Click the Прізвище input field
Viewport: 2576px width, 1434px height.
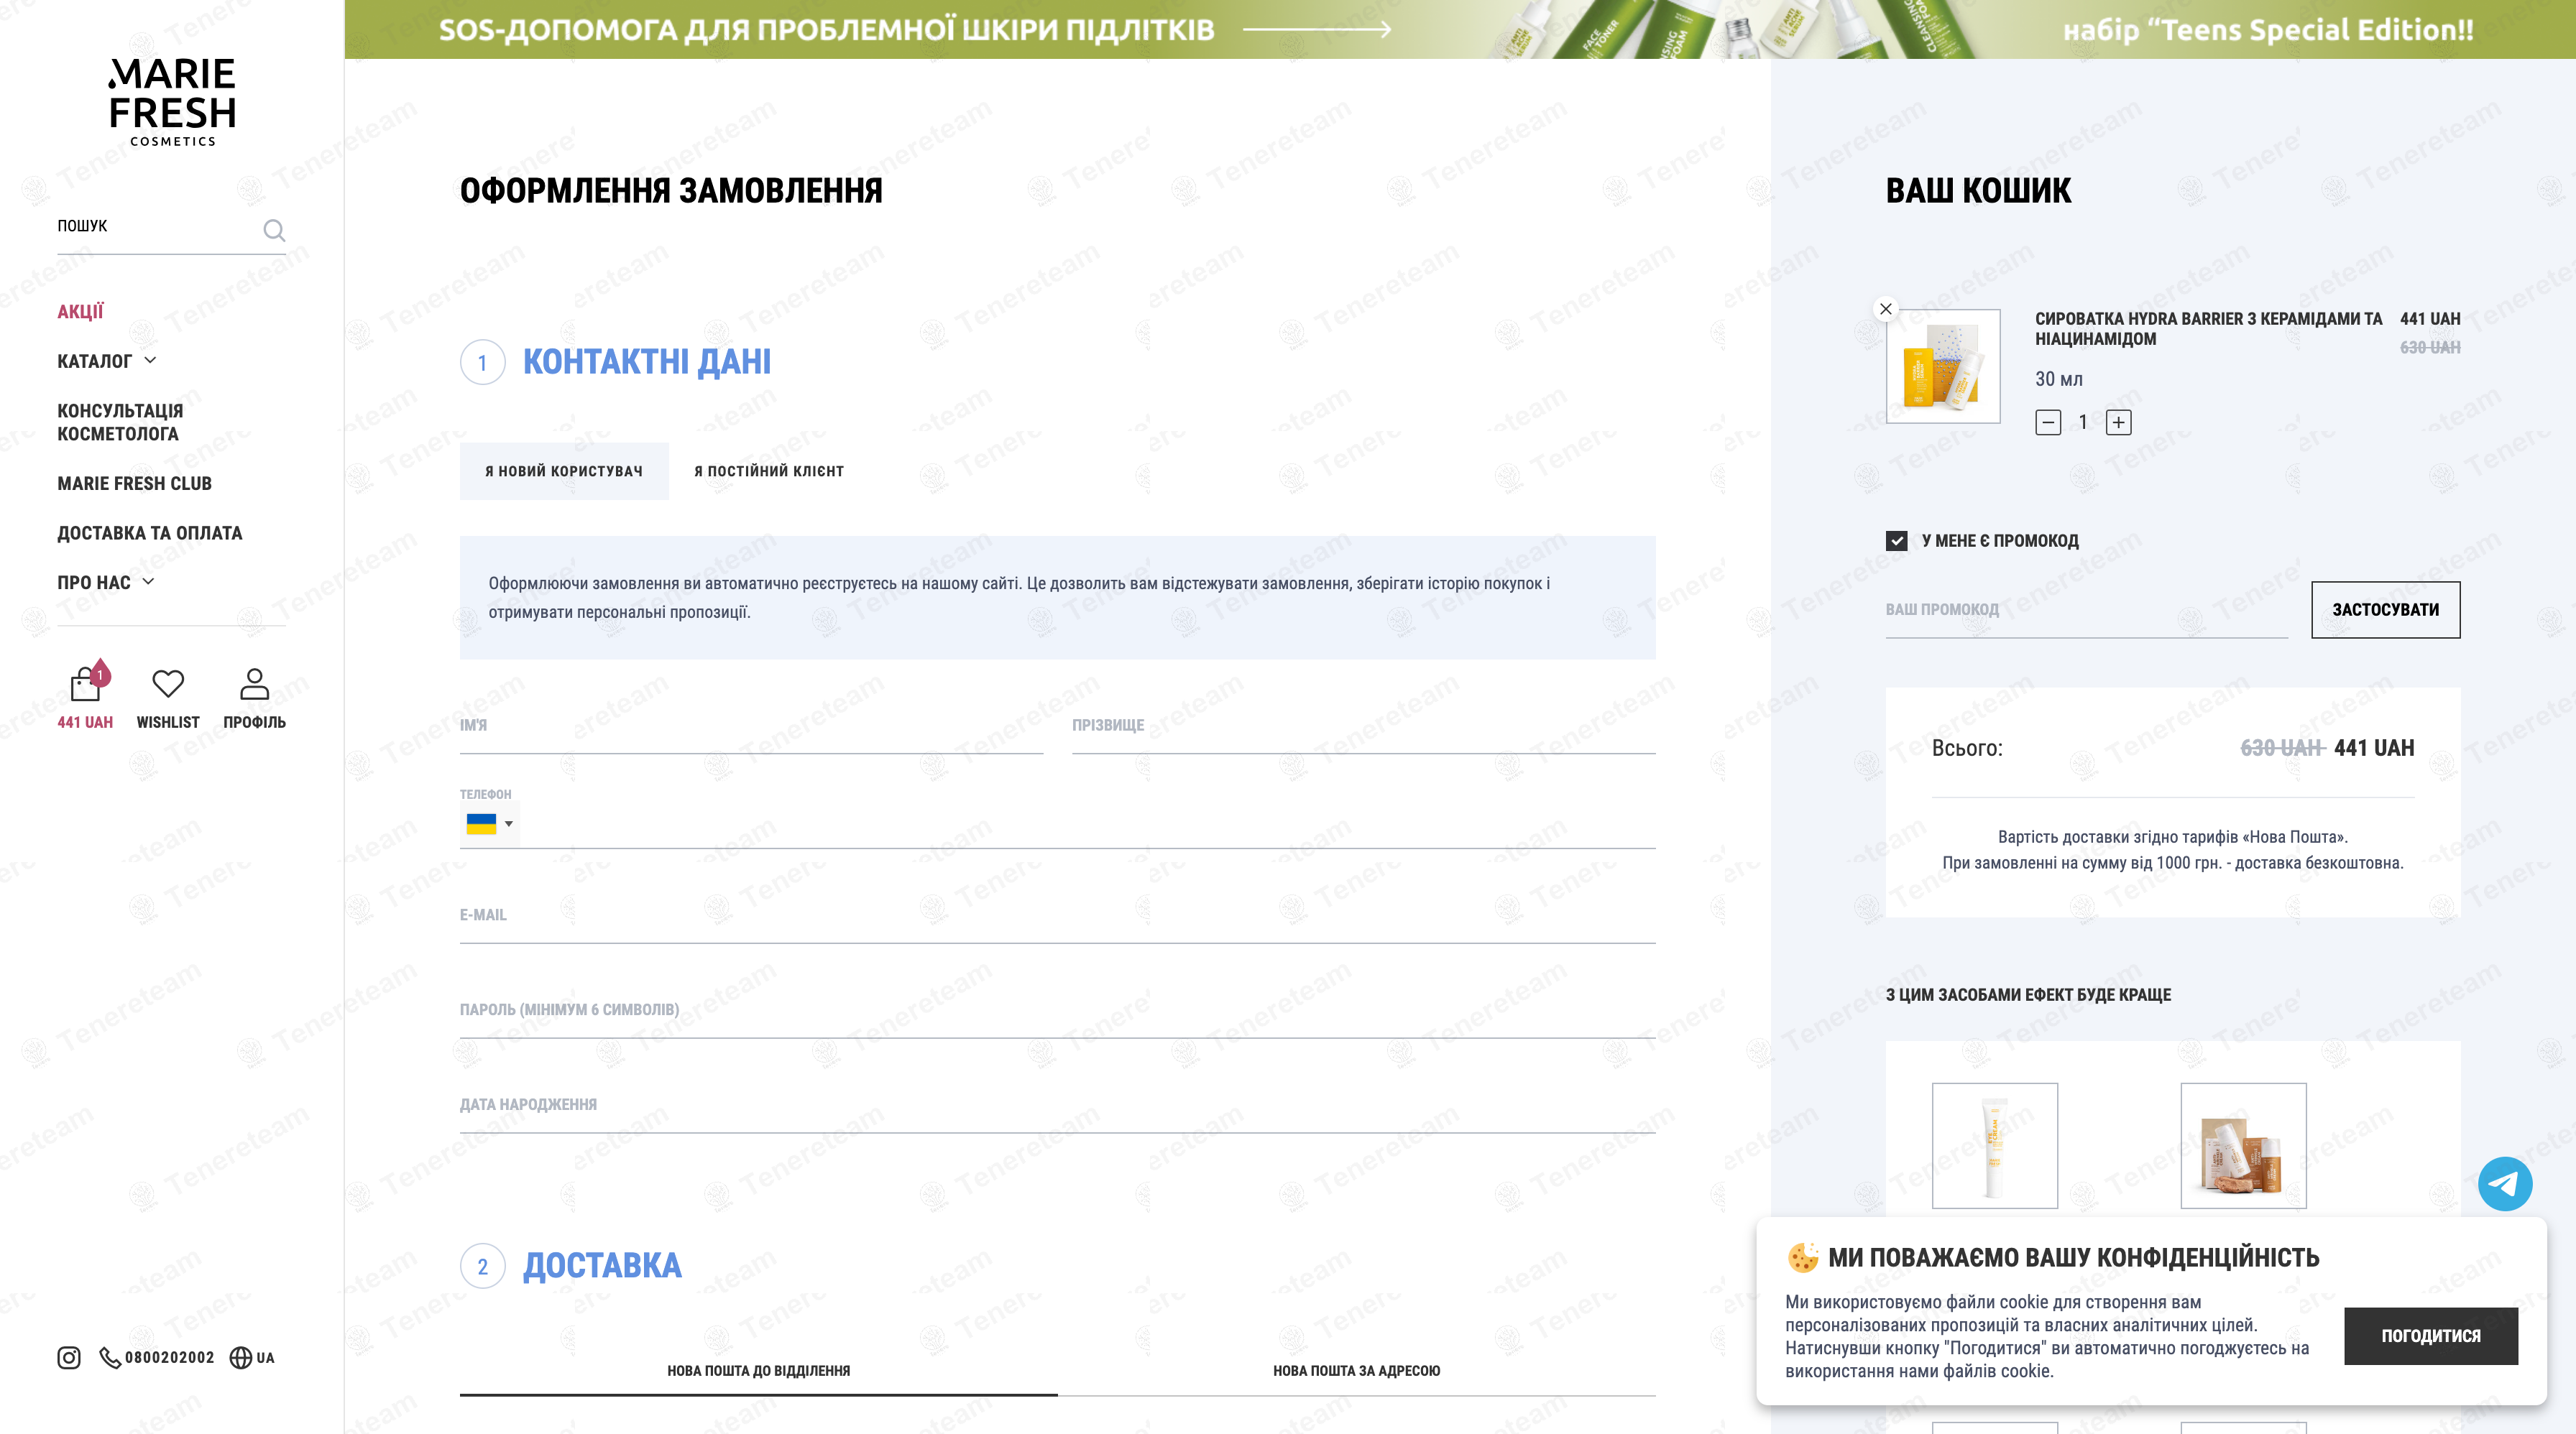point(1364,726)
